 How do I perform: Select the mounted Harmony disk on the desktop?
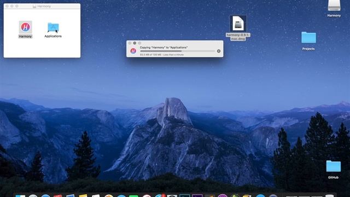334,5
